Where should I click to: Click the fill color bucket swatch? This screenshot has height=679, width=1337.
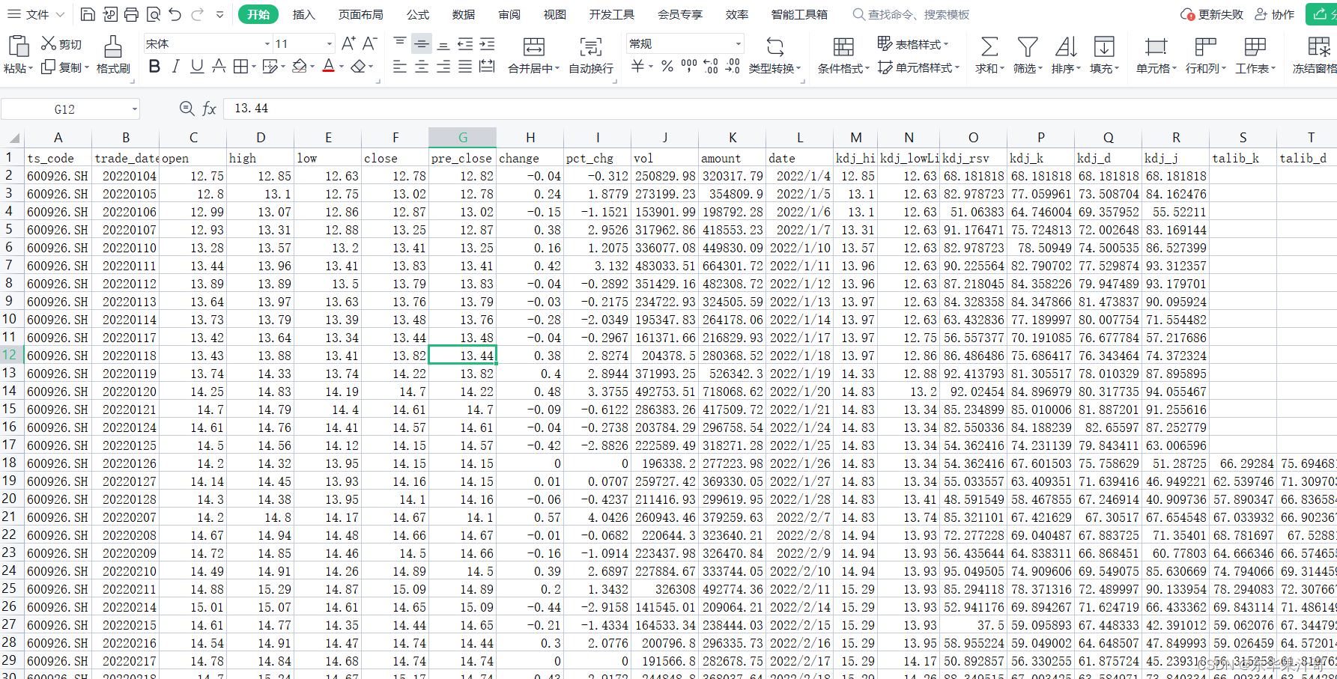[x=299, y=67]
